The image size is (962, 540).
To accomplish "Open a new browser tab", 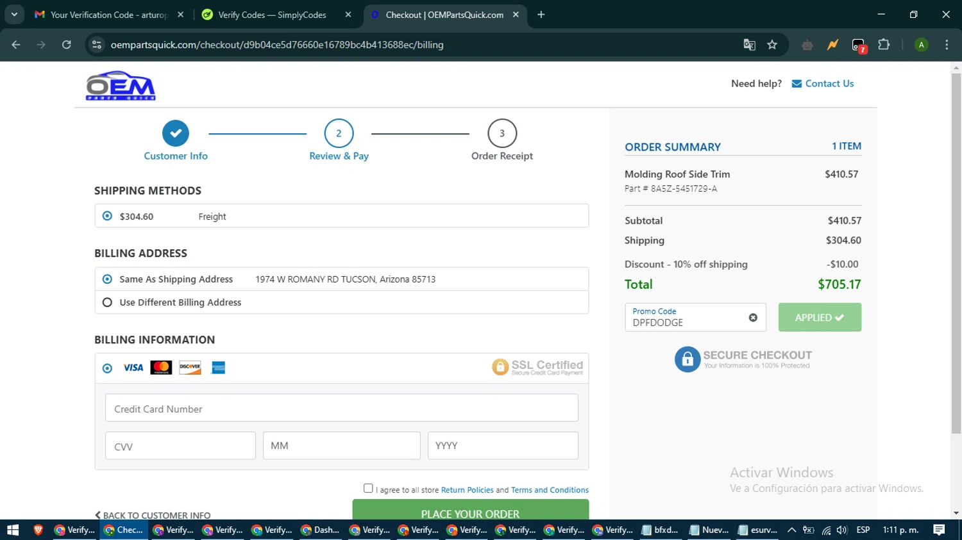I will [x=541, y=15].
